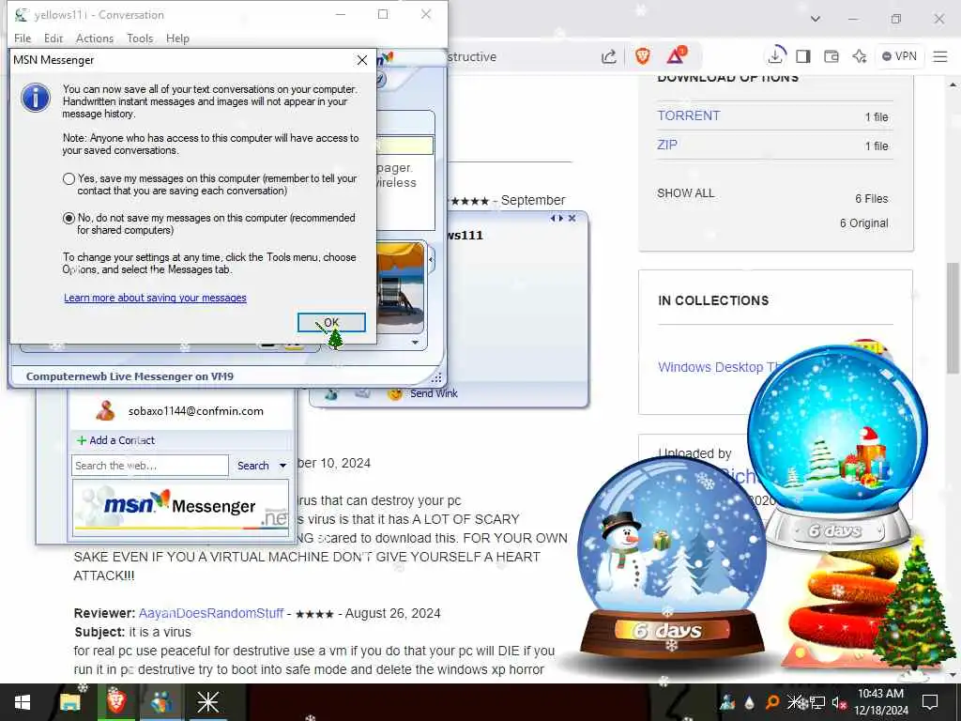Click the blue info icon in MSN dialog
This screenshot has height=721, width=961.
click(36, 98)
